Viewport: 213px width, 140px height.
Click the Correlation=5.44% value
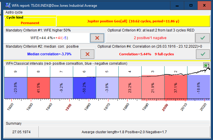135,54
